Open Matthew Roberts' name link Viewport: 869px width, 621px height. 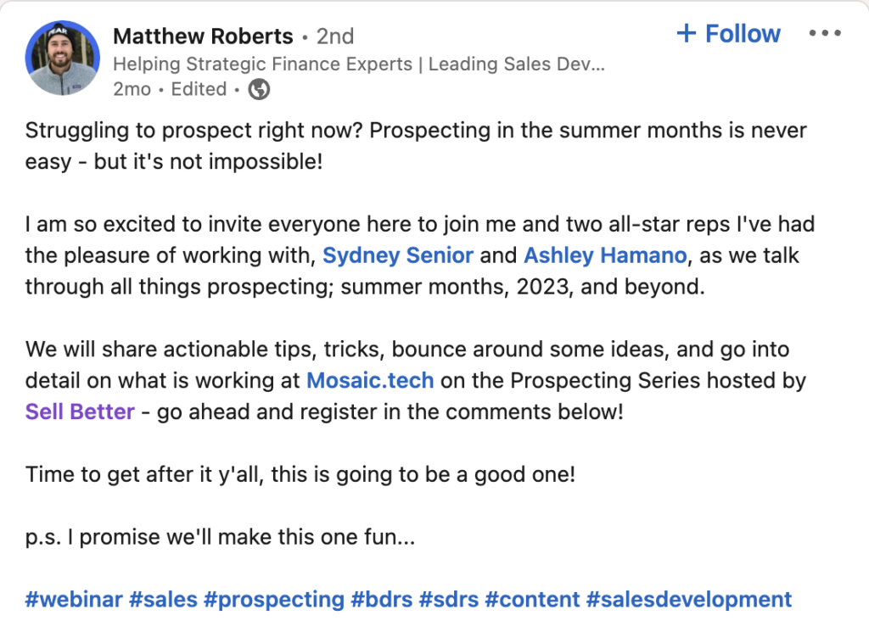click(x=203, y=36)
